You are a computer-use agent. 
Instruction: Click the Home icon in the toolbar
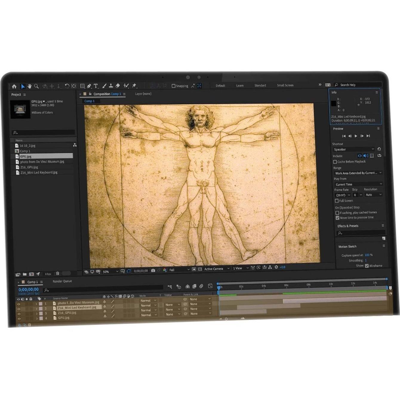pos(14,87)
